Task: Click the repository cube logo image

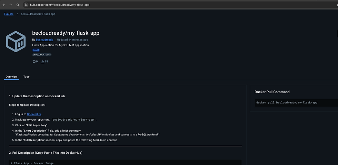Action: click(x=16, y=42)
